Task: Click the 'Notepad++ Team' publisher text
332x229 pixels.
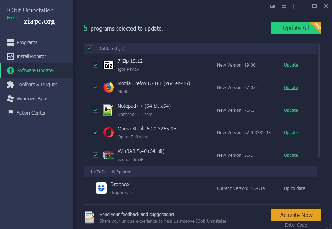Action: 135,114
